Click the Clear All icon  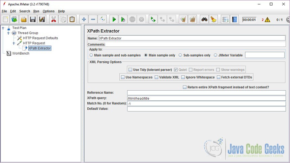point(193,20)
